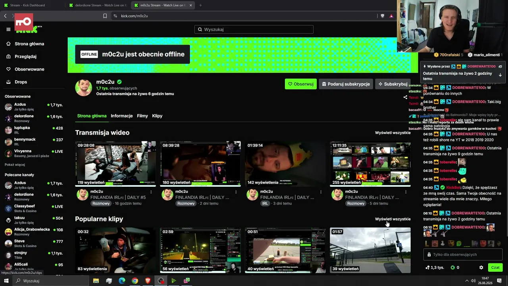Open the Brave Rewards triangle icon
This screenshot has height=286, width=508.
pyautogui.click(x=391, y=16)
